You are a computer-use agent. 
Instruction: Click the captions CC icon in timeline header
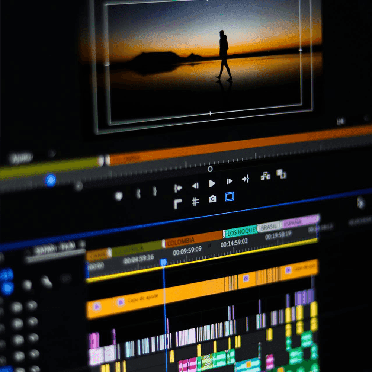(66, 278)
